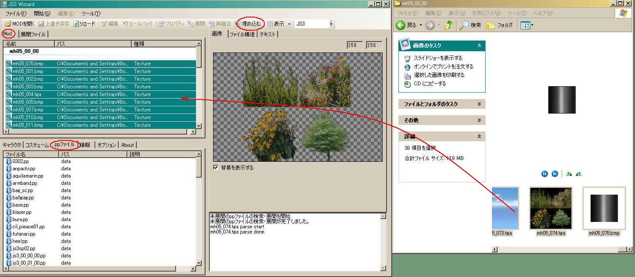Switch to the ファイル構造 tab
This screenshot has height=277, width=635.
click(242, 34)
